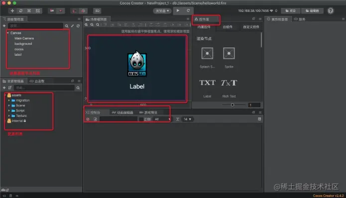Collapse all nodes using hierarchy expand icon

(x=72, y=26)
